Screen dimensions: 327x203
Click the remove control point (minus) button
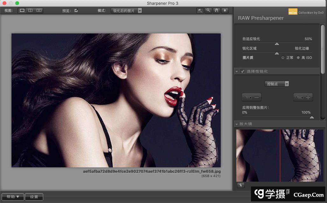(x=251, y=97)
